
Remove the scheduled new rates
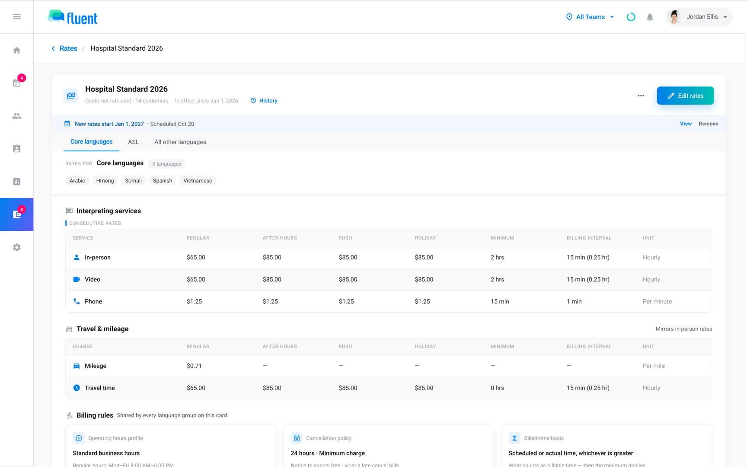[709, 124]
